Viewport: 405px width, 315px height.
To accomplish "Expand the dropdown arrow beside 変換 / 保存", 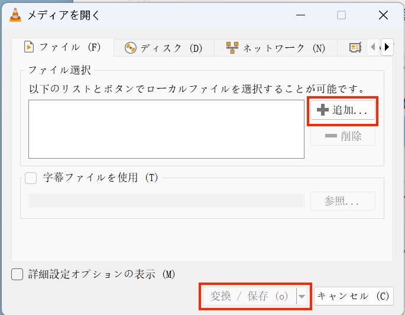I will coord(302,296).
